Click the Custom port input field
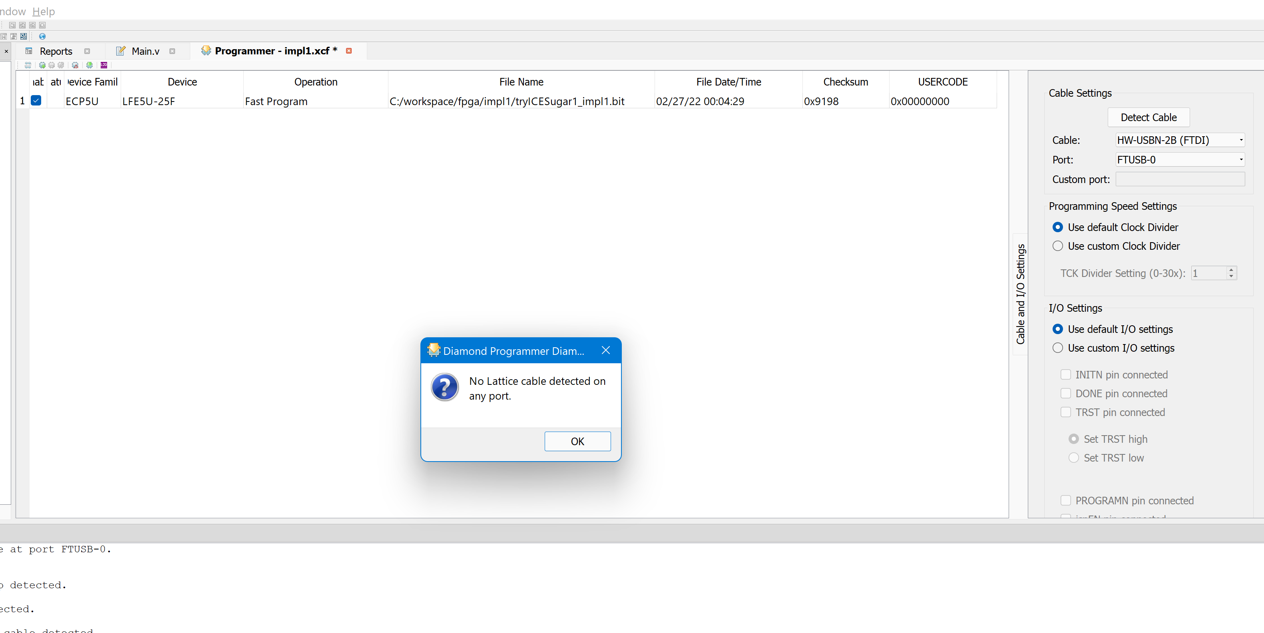Image resolution: width=1264 pixels, height=633 pixels. pos(1180,179)
